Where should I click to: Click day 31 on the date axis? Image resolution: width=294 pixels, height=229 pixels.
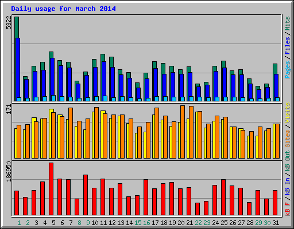click(276, 223)
